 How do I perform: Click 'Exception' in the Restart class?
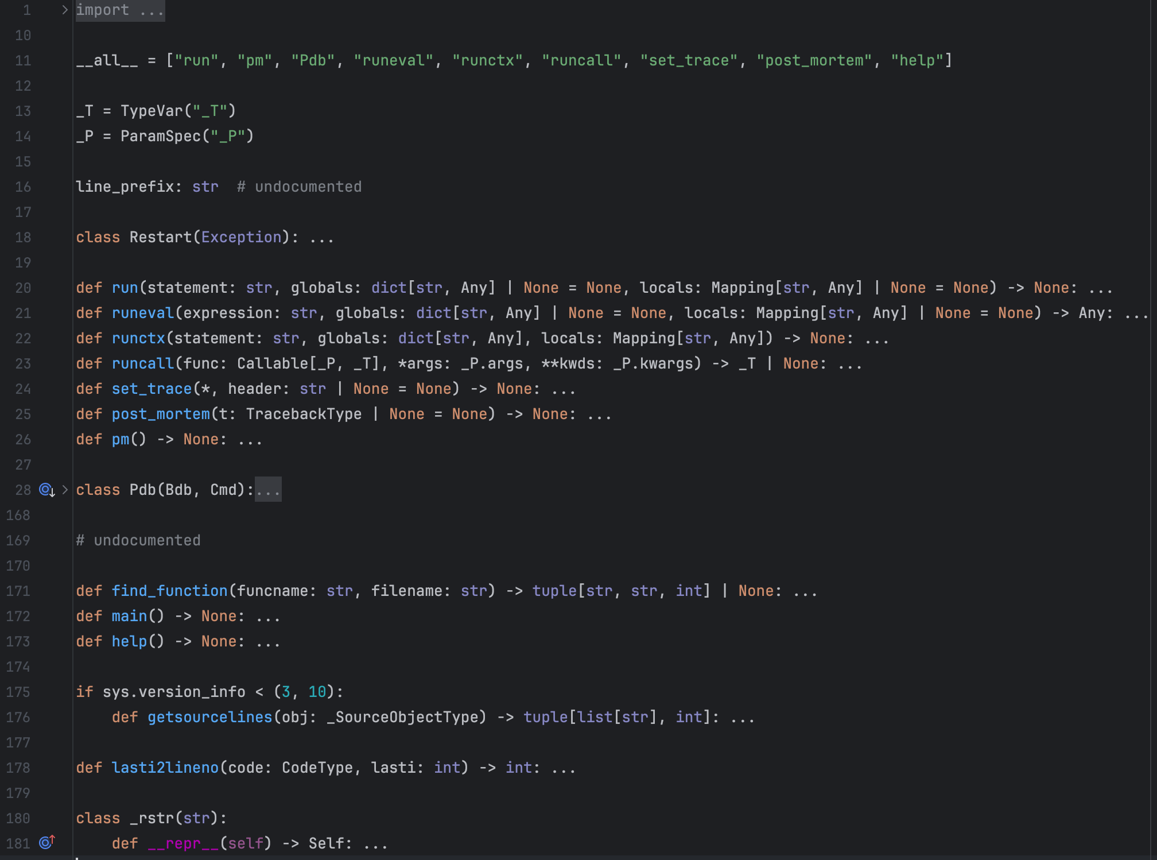[242, 237]
